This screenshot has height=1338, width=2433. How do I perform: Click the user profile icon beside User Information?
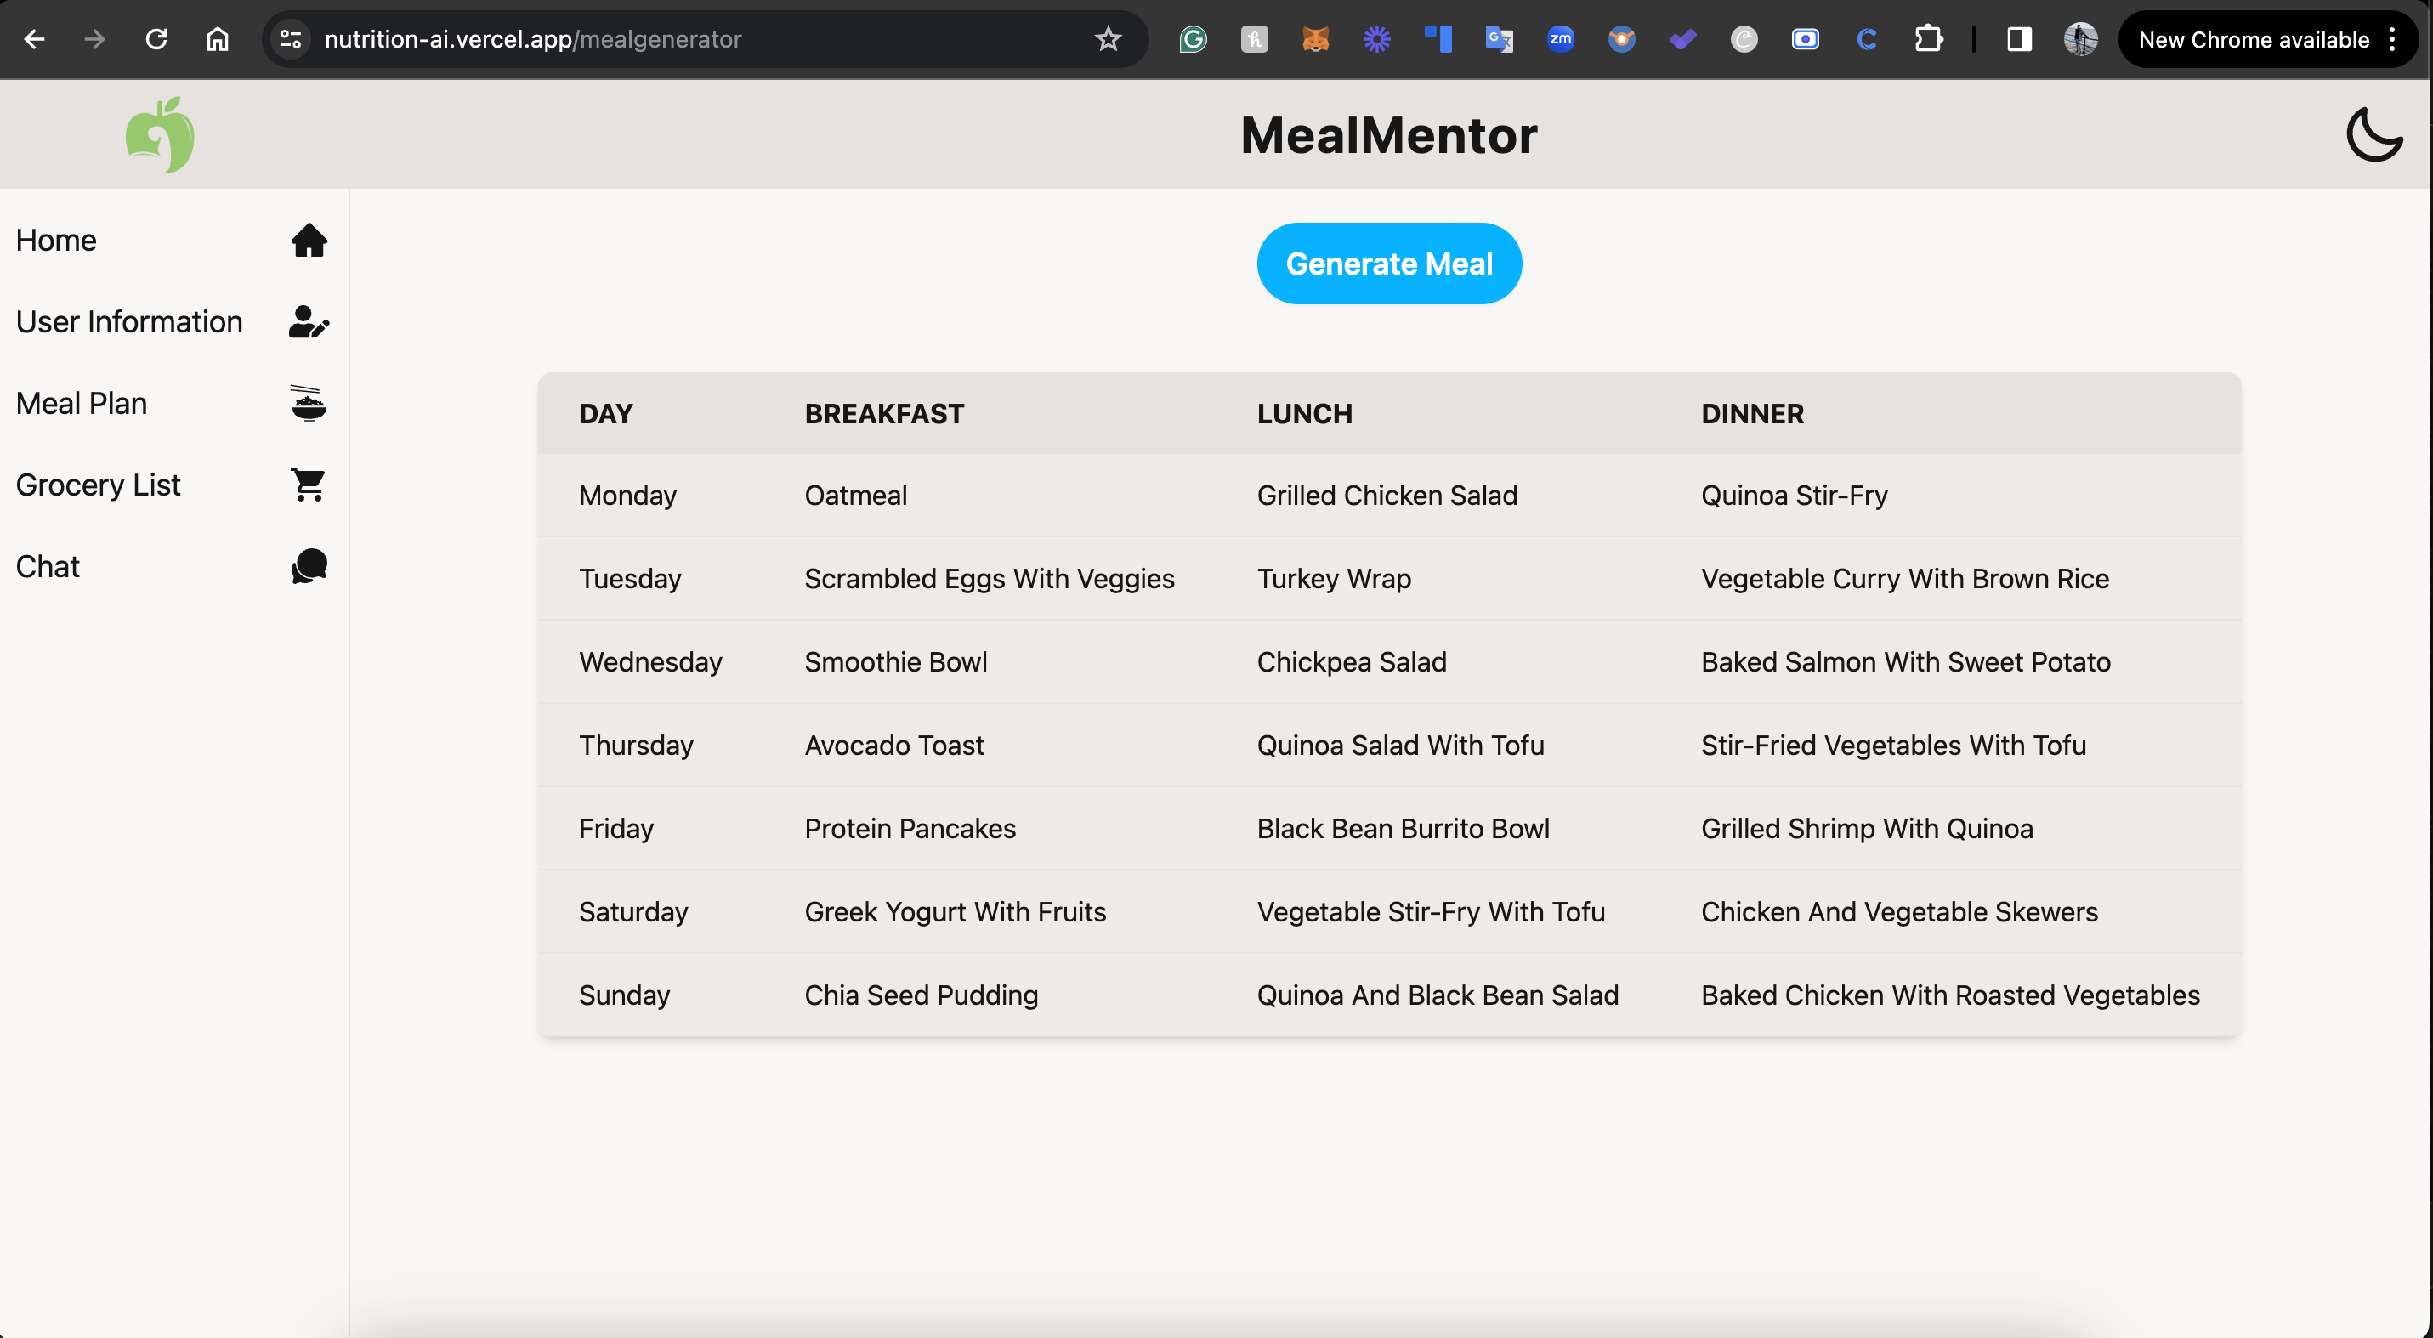coord(309,322)
